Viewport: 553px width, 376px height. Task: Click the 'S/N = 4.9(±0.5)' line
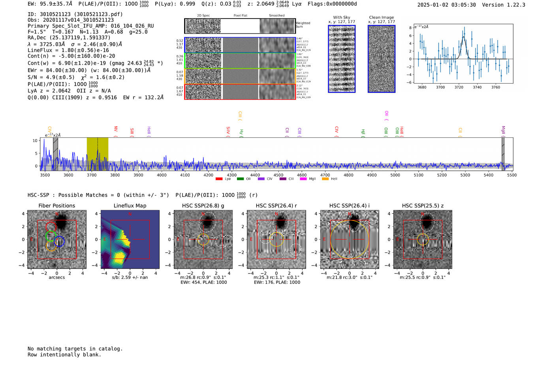pyautogui.click(x=51, y=77)
